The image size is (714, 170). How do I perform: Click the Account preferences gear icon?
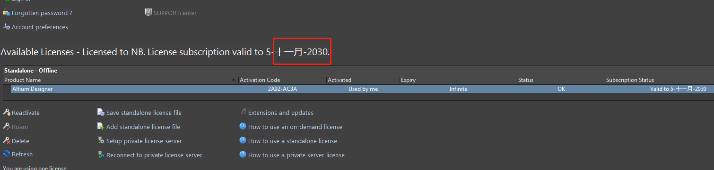pos(7,27)
